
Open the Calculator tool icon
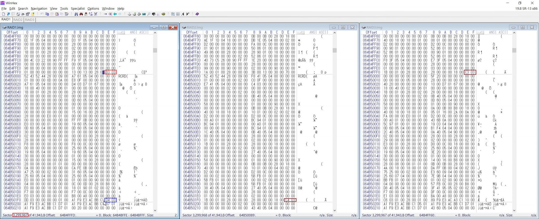tap(144, 14)
